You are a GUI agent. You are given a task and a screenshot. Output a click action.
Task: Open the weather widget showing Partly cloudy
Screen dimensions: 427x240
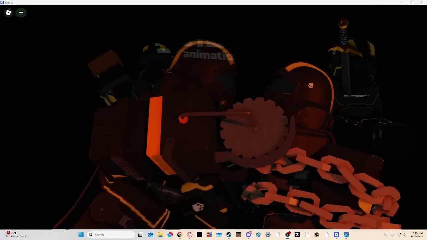(x=16, y=235)
